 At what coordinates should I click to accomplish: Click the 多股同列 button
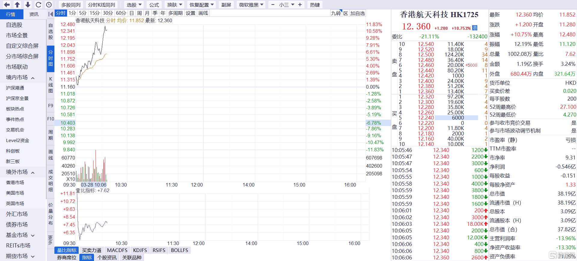pos(71,5)
